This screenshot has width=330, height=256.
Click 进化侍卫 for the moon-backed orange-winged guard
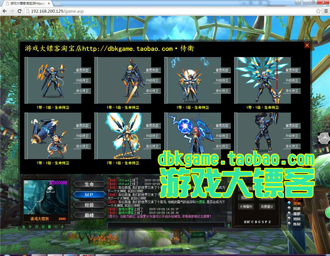[x=222, y=91]
